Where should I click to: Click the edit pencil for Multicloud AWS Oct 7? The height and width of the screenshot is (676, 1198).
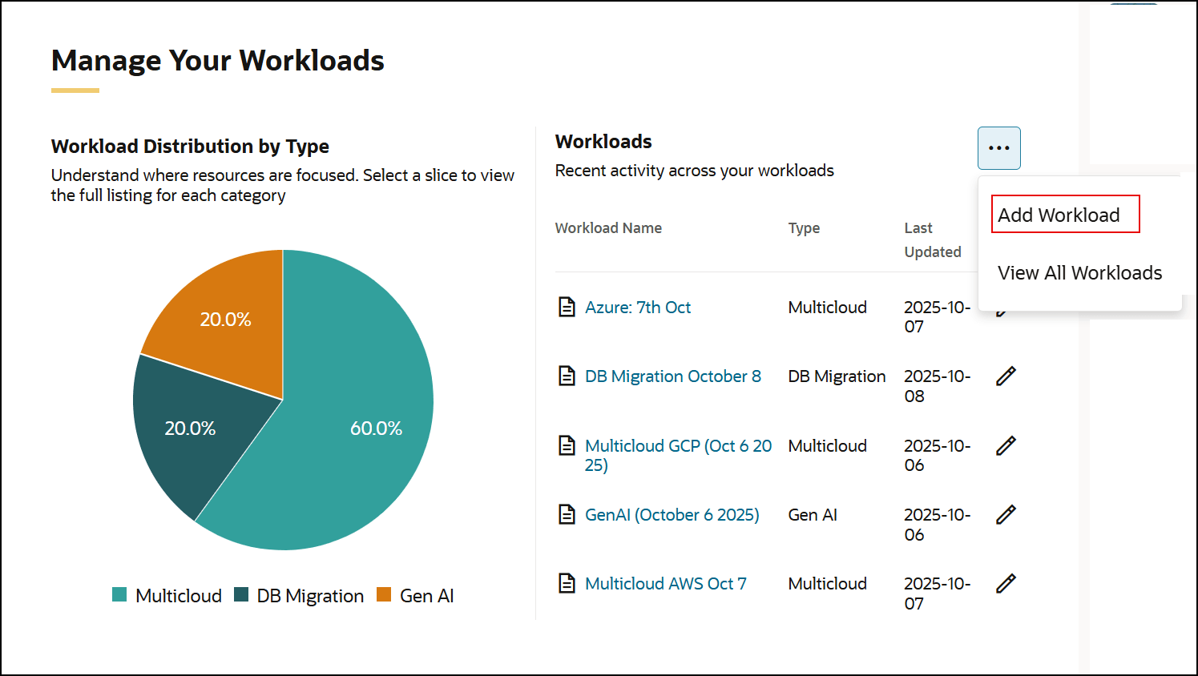(x=1006, y=583)
